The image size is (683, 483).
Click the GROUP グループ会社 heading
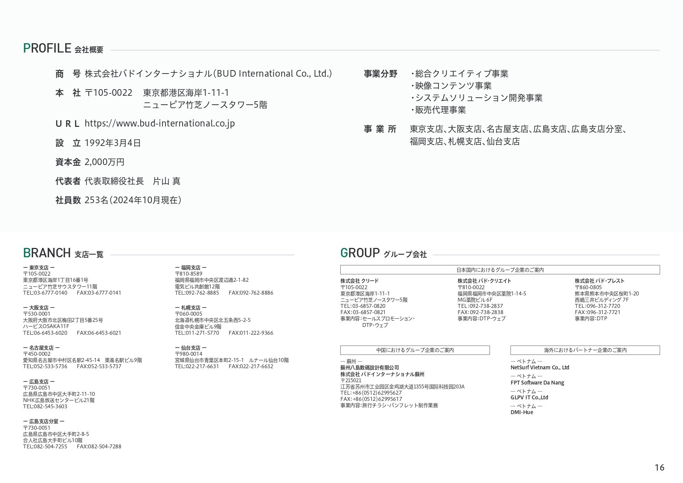point(383,253)
